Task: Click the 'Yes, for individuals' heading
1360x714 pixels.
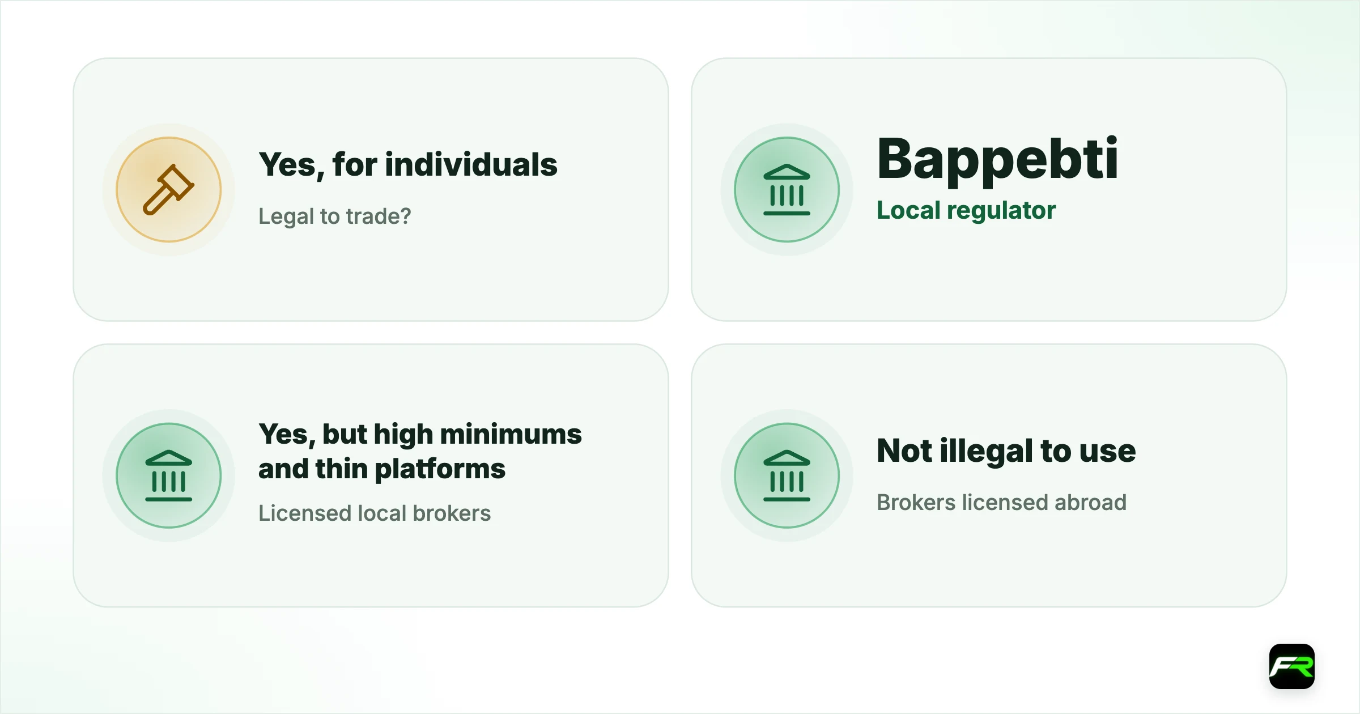Action: pyautogui.click(x=408, y=165)
